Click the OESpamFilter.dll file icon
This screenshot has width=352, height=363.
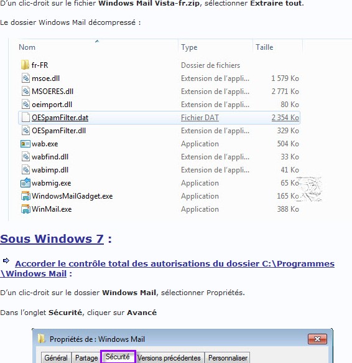click(x=25, y=131)
